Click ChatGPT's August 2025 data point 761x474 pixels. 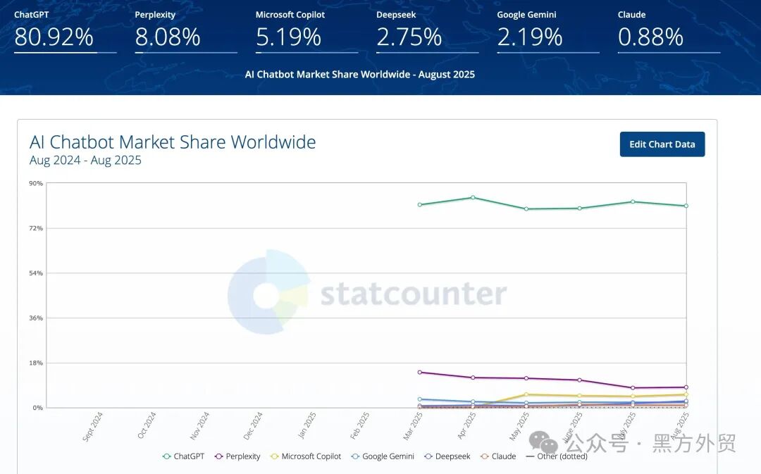point(686,206)
